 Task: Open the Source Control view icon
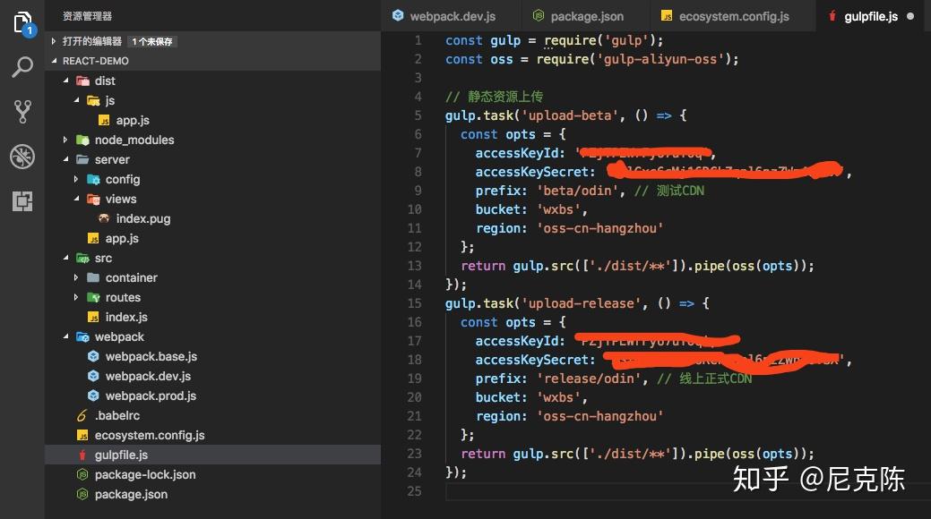click(22, 112)
